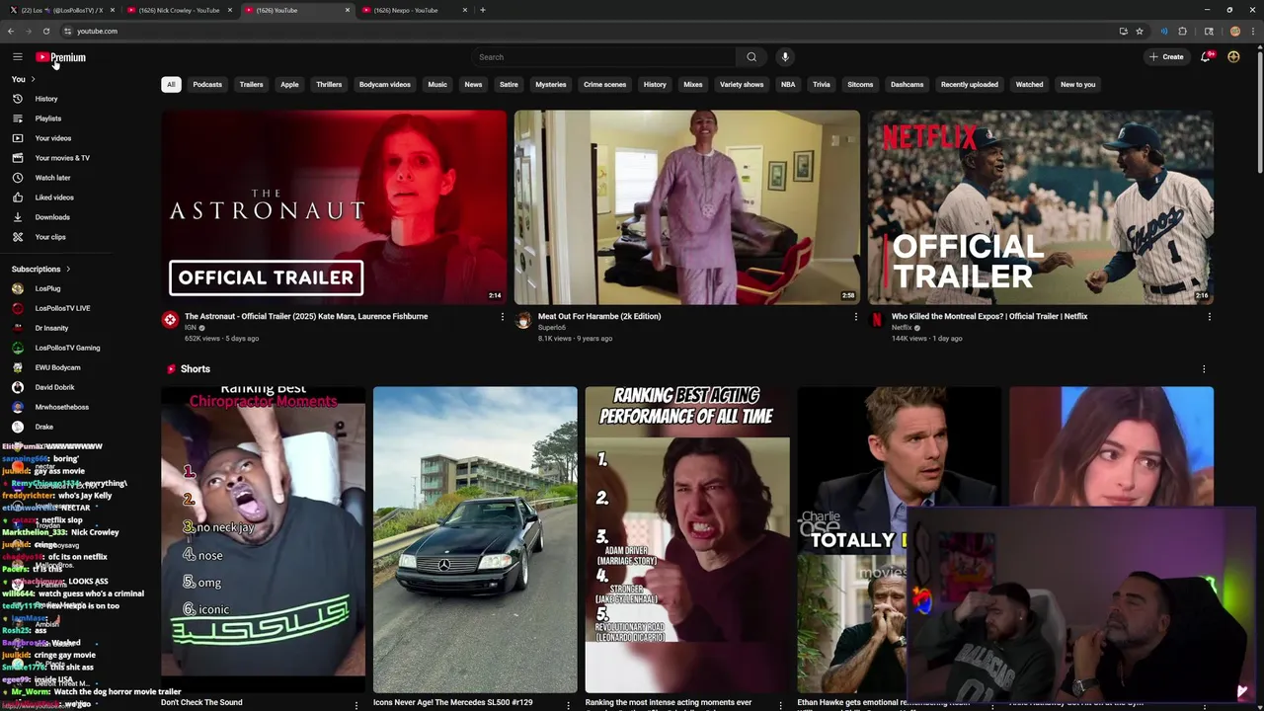The width and height of the screenshot is (1264, 711).
Task: Open more options for Montreal Expos video
Action: pos(1209,317)
